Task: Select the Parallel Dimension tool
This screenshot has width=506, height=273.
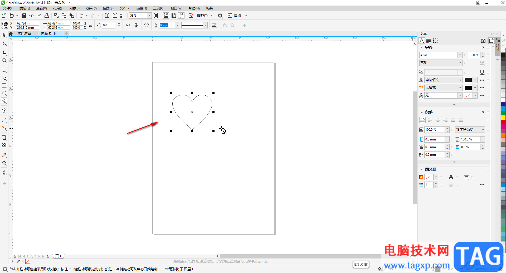Action: click(x=4, y=120)
